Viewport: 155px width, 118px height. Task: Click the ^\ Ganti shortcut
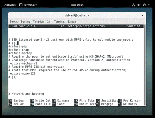click(x=59, y=104)
